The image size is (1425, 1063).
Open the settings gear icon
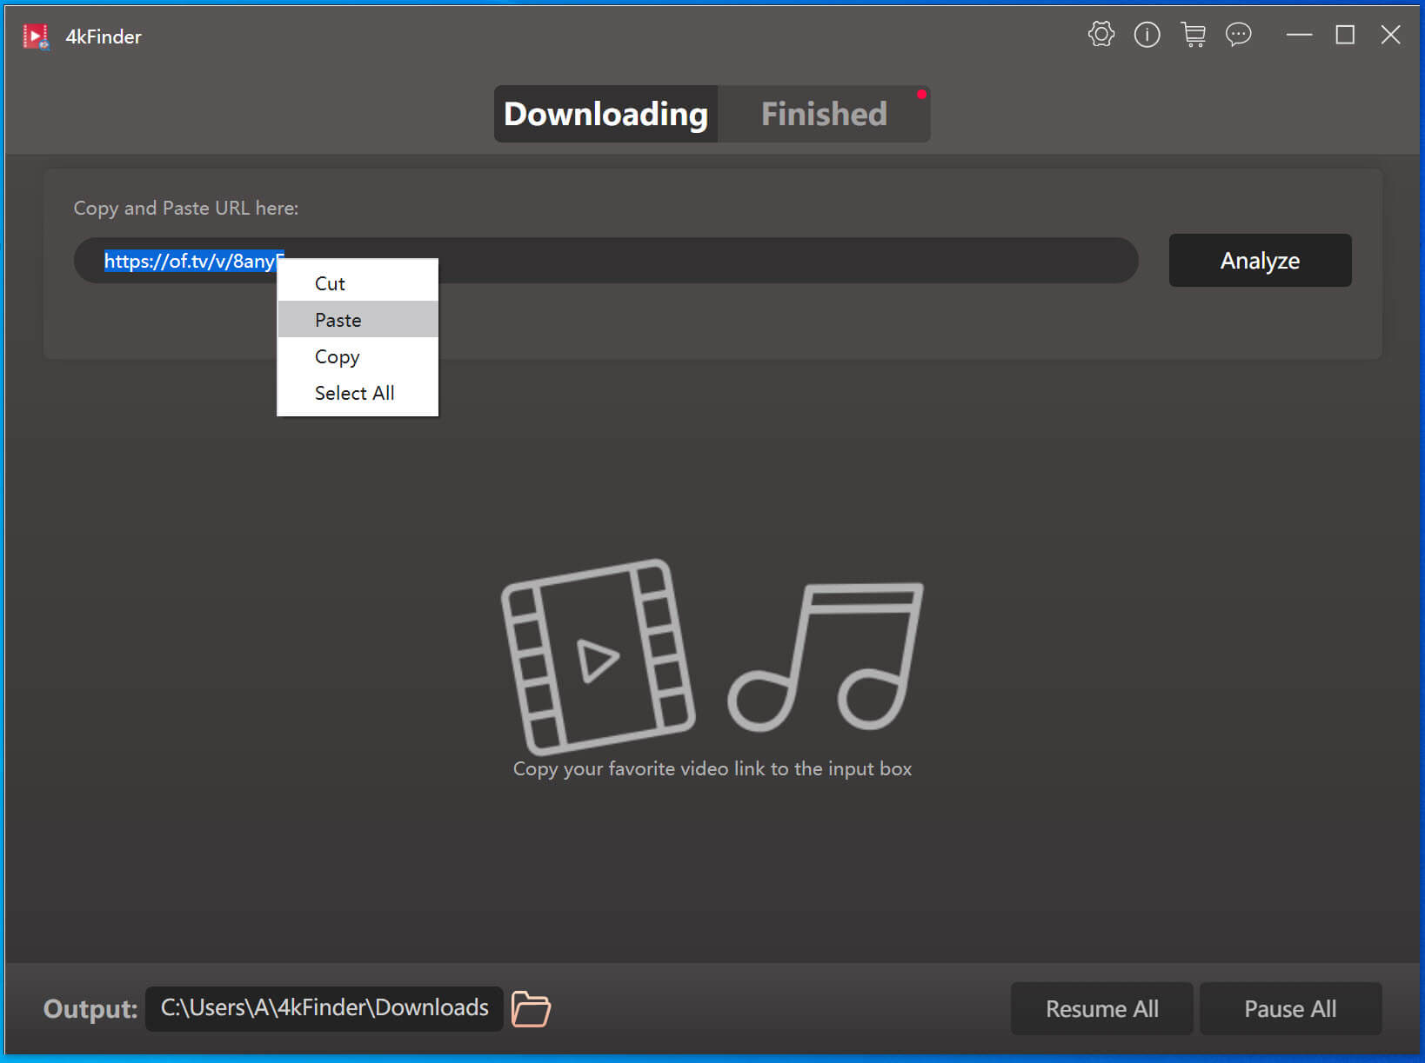(x=1101, y=35)
